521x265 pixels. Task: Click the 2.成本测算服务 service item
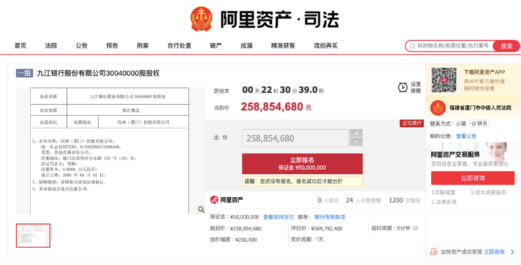coord(489,192)
